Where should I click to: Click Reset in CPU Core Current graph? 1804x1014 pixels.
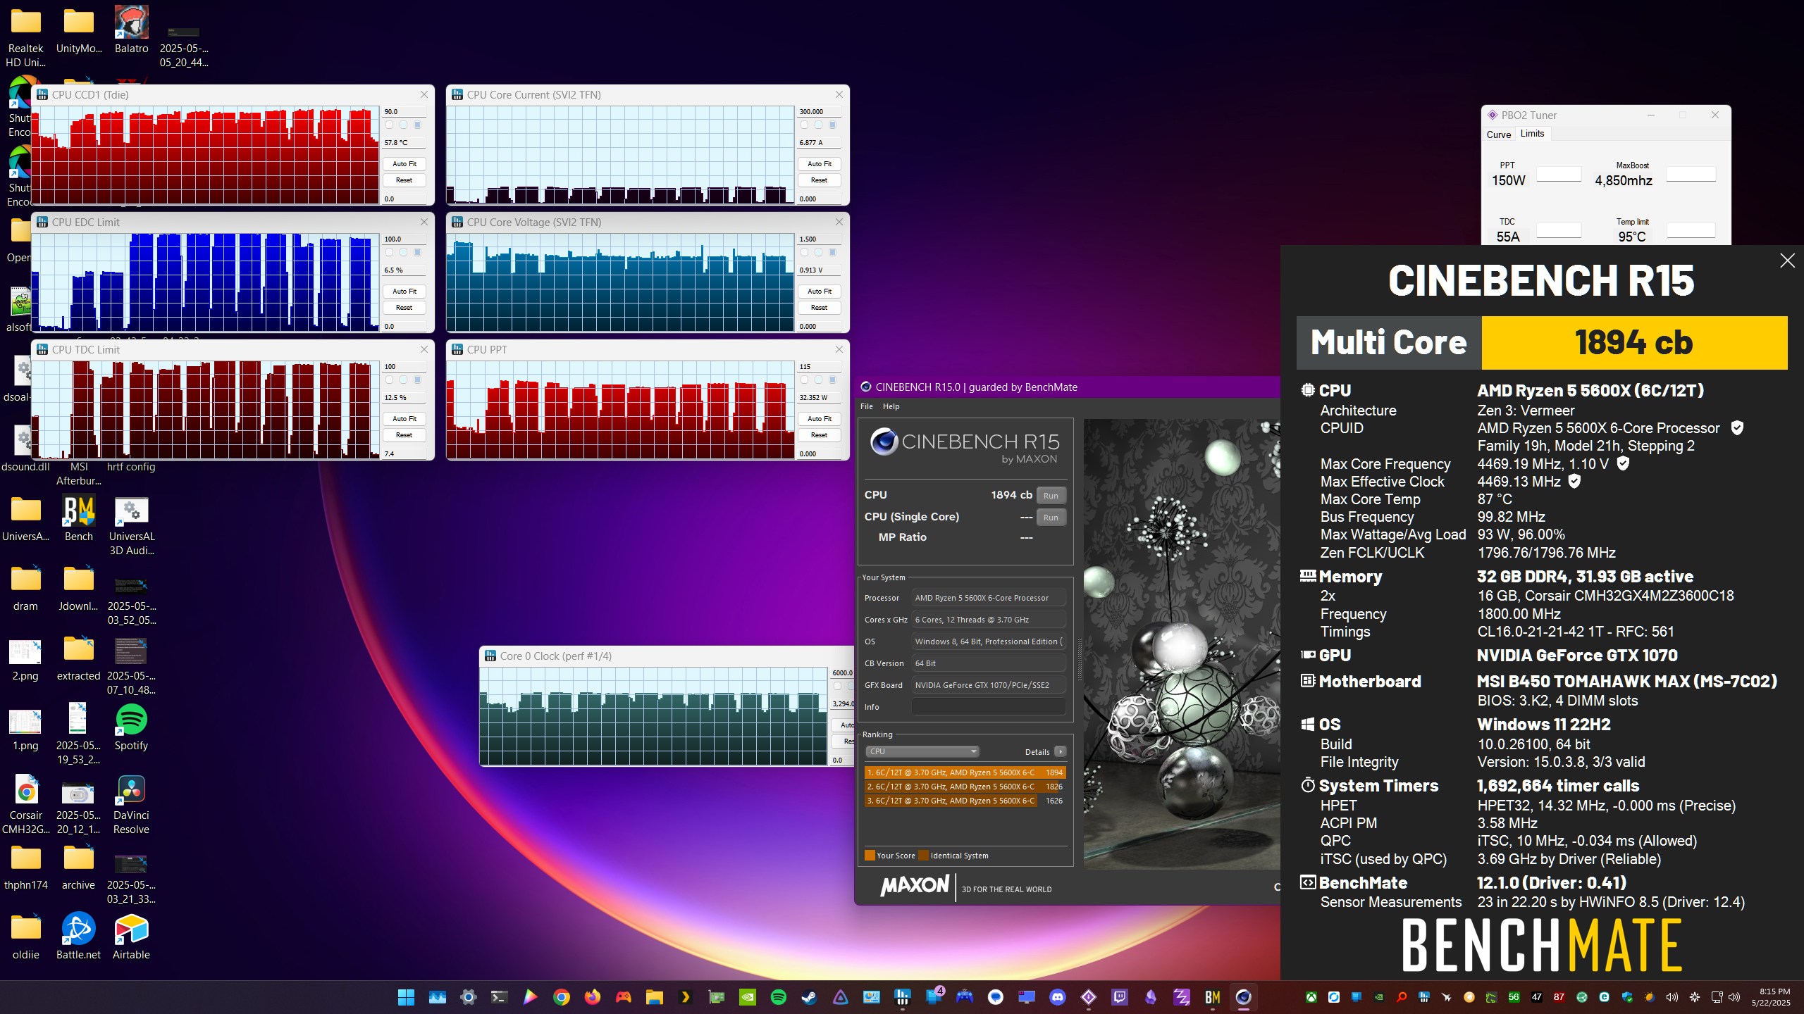(x=819, y=180)
